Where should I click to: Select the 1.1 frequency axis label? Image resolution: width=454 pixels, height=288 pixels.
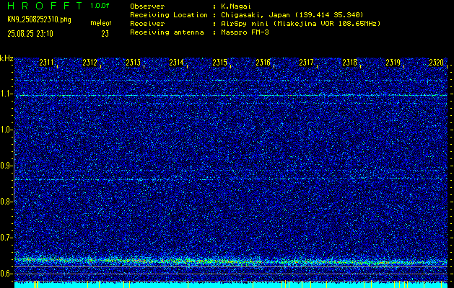(x=5, y=94)
